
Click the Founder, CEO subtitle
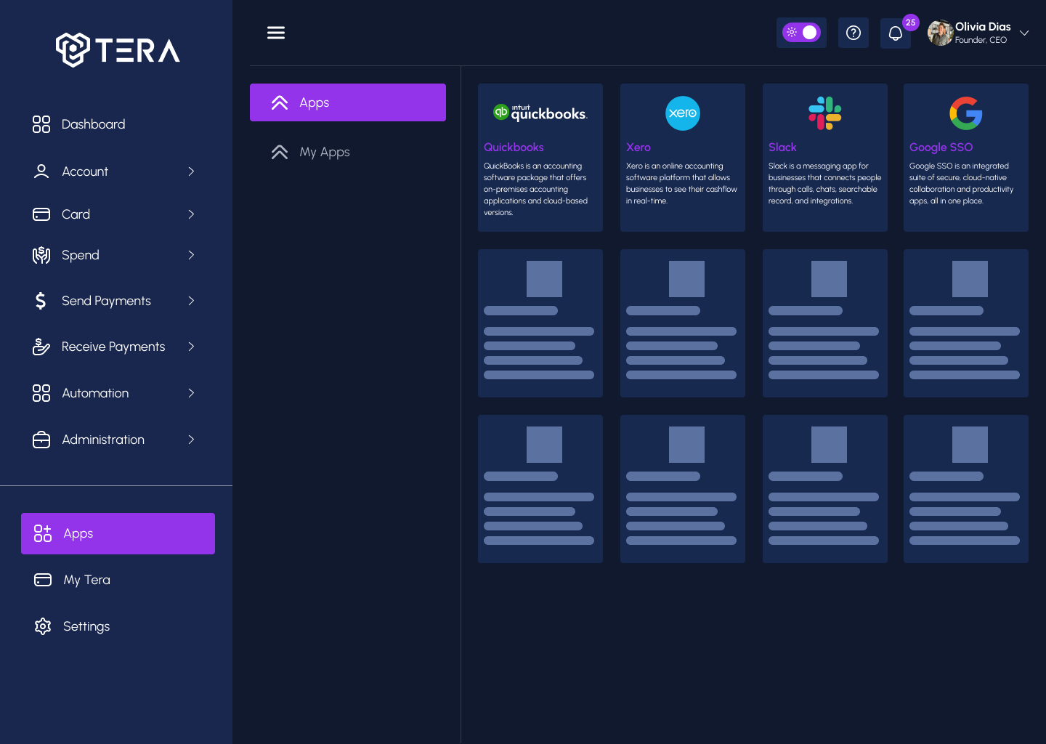tap(981, 40)
